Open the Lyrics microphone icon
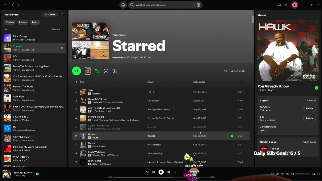This screenshot has height=181, width=322. pos(277,174)
